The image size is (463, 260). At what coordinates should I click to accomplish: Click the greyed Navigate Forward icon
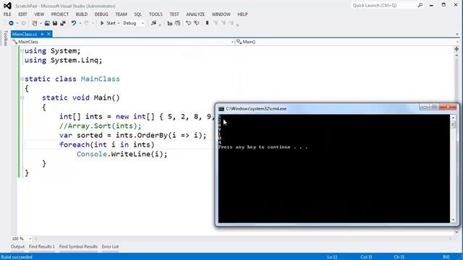(24, 23)
